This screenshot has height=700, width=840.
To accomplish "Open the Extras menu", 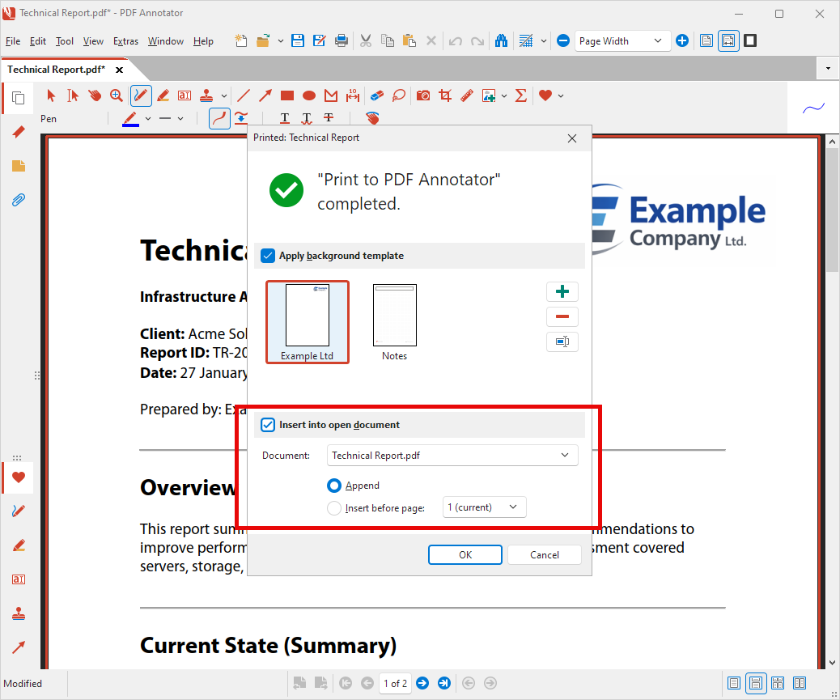I will 125,40.
